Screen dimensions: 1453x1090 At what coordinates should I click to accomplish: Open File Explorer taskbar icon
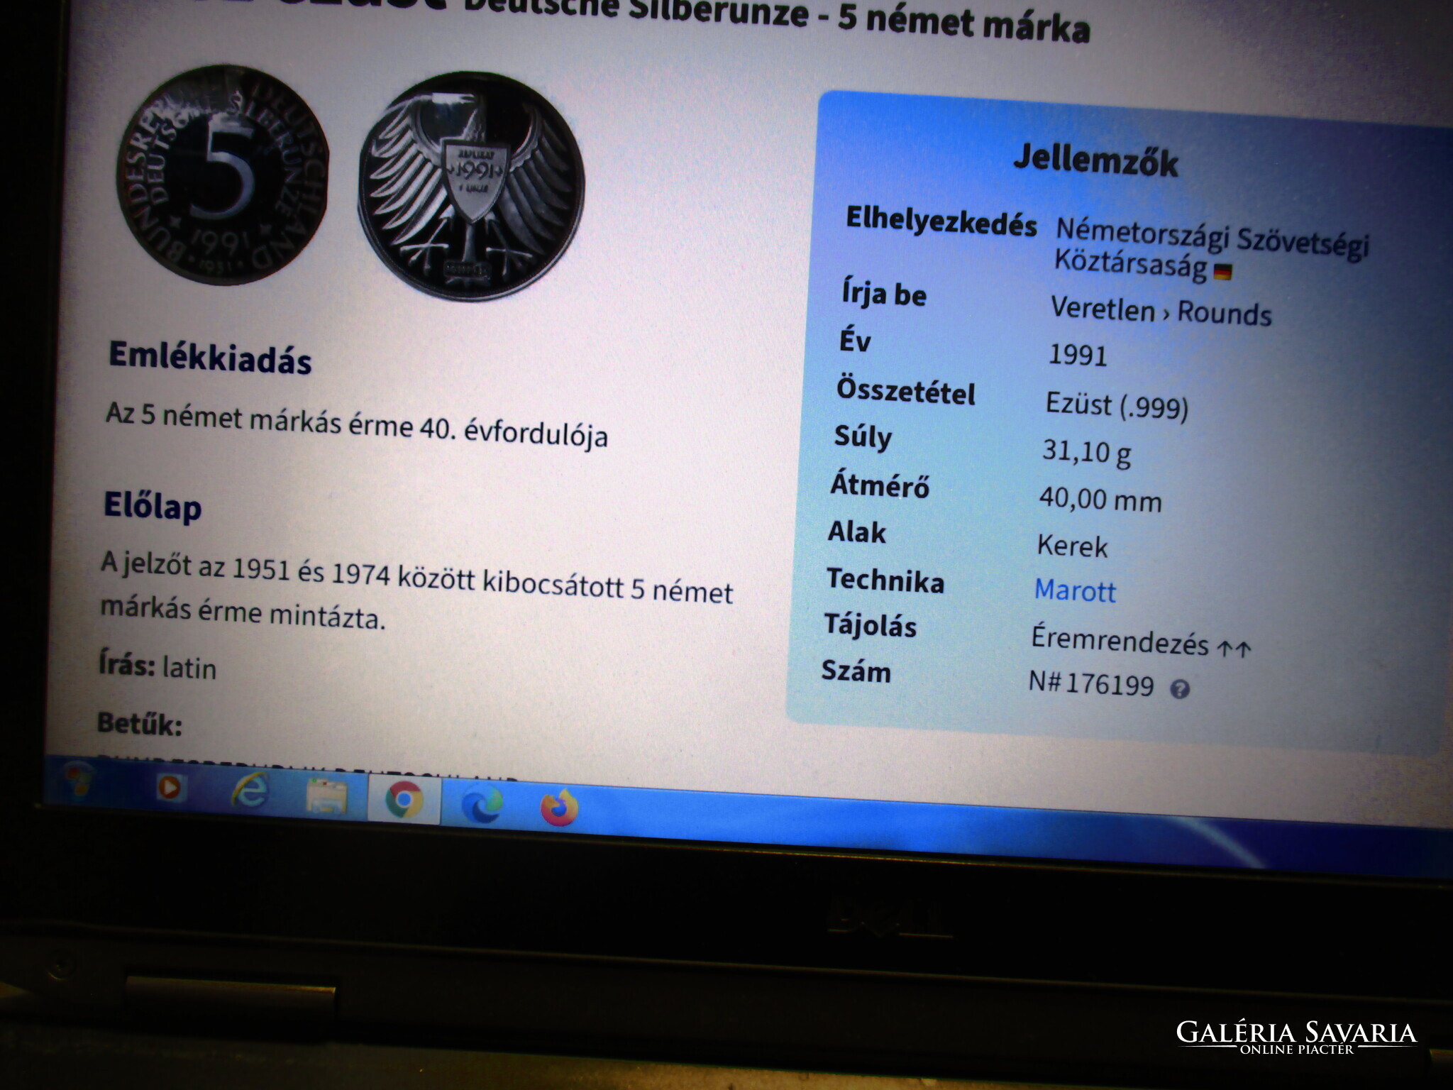click(x=326, y=796)
